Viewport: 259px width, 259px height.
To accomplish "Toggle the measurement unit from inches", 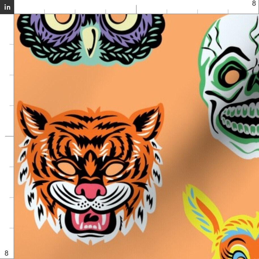I will 7,7.
